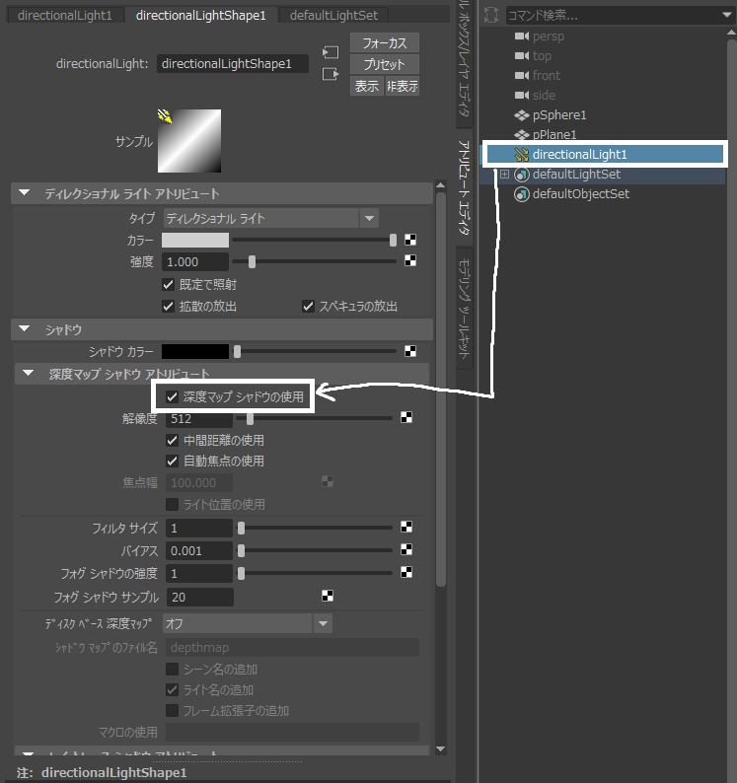
Task: Click the defaultObjectSet set icon
Action: point(522,194)
